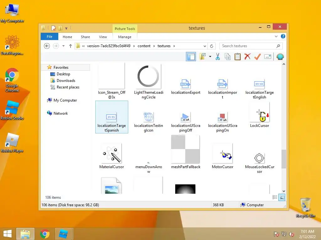Viewport: 321px width, 240px height.
Task: Select the localizationImport file
Action: click(x=223, y=89)
